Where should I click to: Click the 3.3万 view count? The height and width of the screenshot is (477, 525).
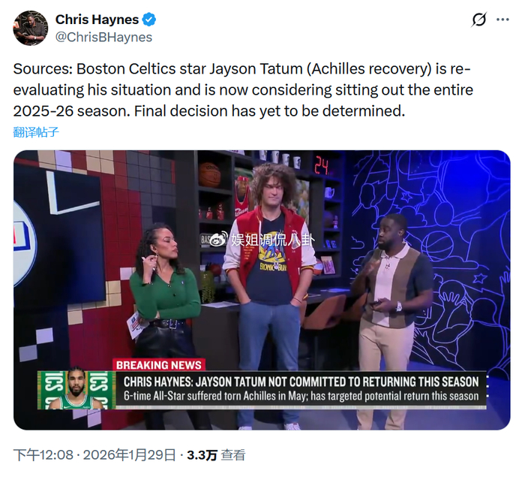click(202, 455)
